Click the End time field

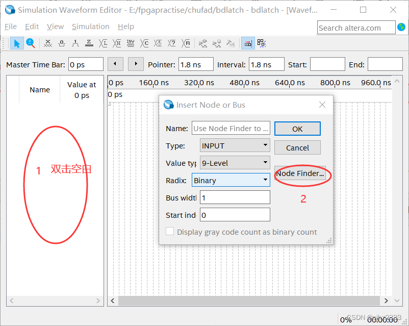click(385, 64)
